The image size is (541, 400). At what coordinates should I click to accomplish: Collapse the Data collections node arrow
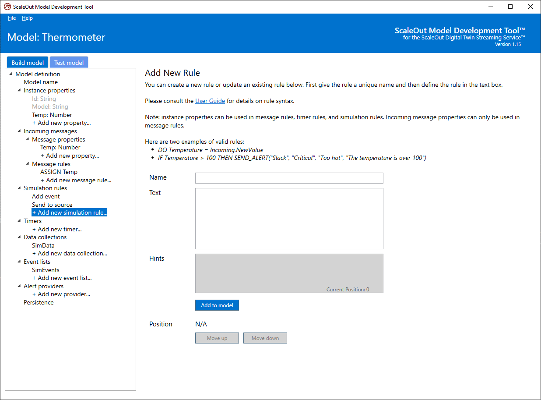19,237
